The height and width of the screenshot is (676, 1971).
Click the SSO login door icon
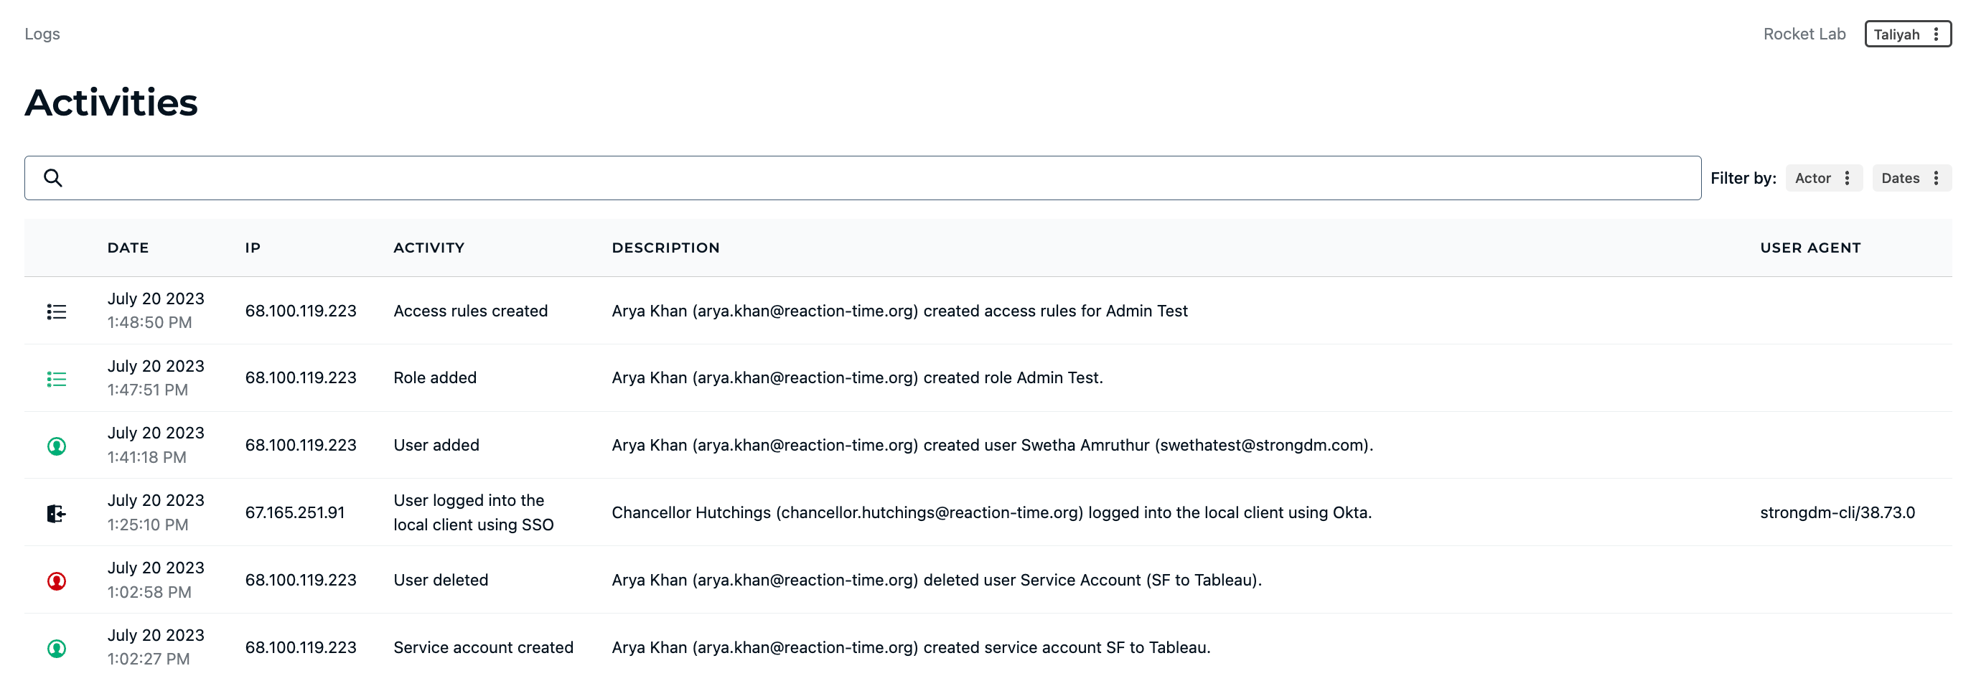coord(57,513)
